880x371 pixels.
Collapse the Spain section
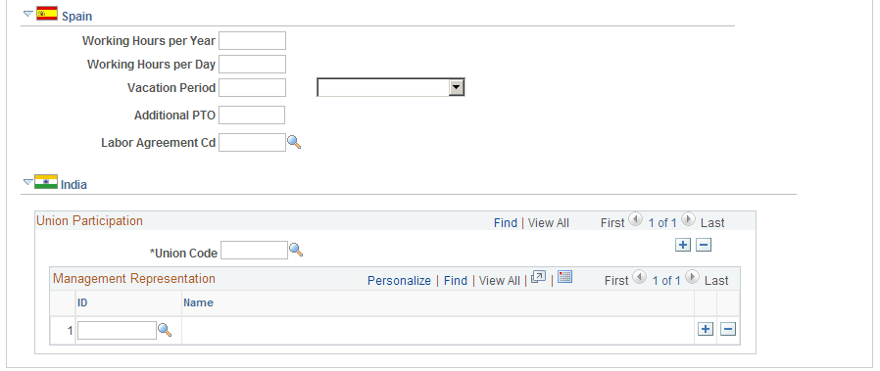click(x=28, y=14)
